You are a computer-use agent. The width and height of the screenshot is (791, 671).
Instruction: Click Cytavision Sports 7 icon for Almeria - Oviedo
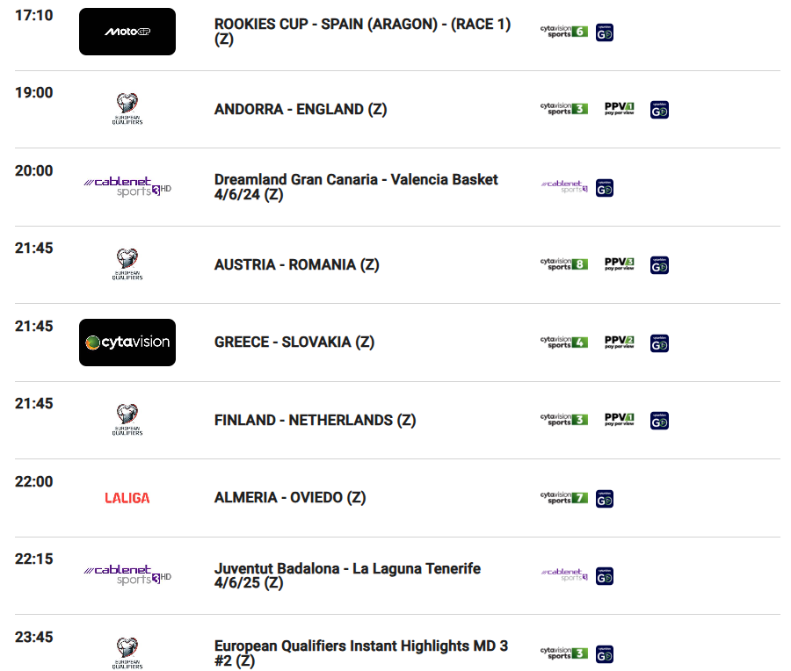(564, 498)
